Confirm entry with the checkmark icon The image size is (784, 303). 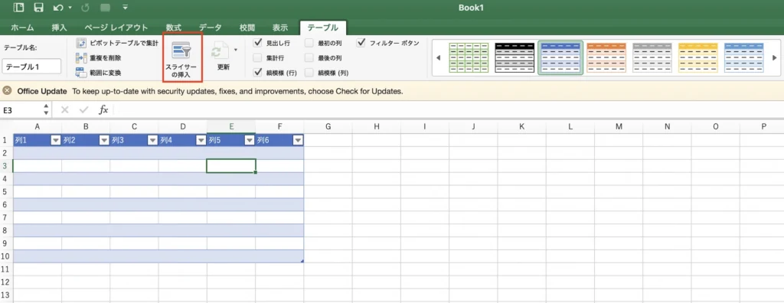click(x=83, y=110)
